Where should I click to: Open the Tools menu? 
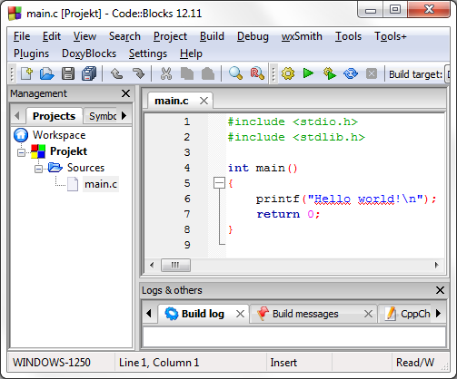348,36
